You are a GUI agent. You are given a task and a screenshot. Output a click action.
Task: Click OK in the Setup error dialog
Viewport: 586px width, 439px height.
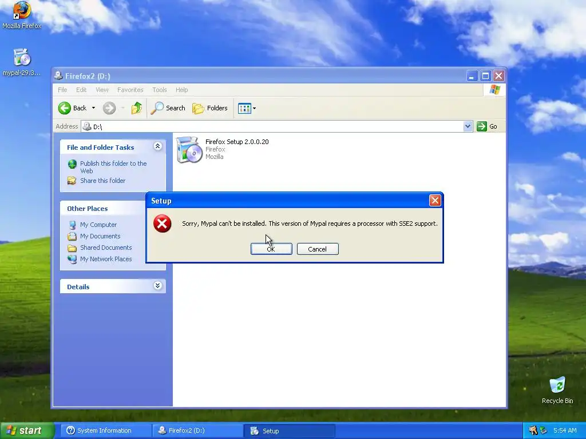click(271, 249)
